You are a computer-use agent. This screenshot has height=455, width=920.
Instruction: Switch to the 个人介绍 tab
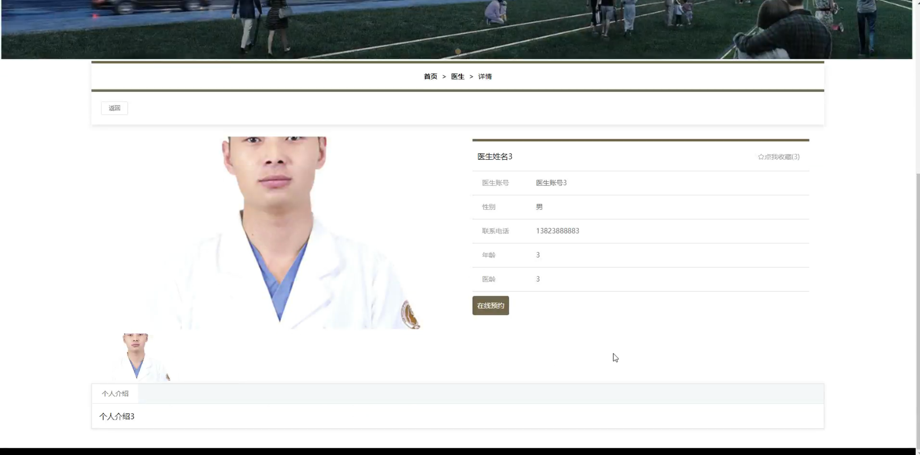tap(115, 394)
